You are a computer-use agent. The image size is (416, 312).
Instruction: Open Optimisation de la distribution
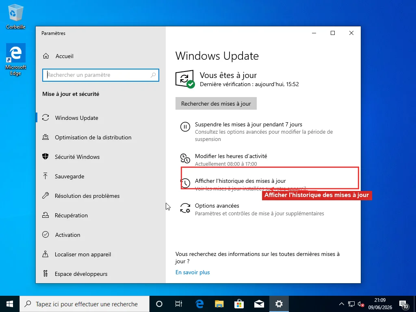pos(101,137)
